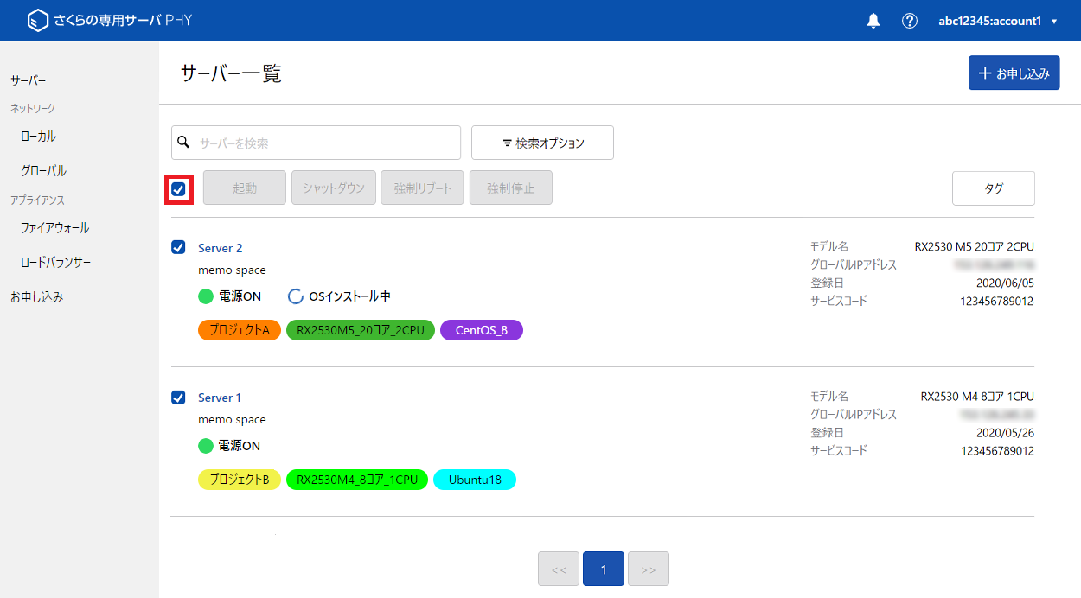Screen dimensions: 1081x598
Task: Select ファイアウォール in the sidebar
Action: 54,228
